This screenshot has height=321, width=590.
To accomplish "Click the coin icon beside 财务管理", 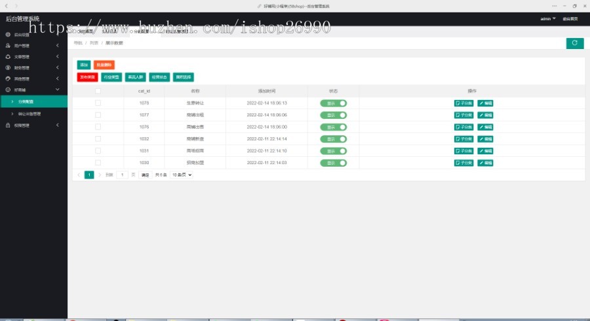I will (8, 67).
